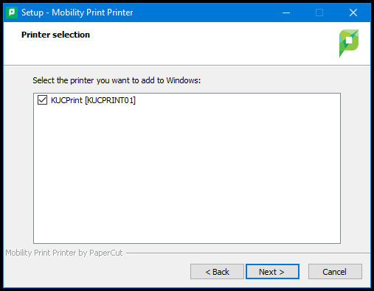The image size is (374, 291).
Task: Click the green PaperCut logo in the header
Action: 349,43
